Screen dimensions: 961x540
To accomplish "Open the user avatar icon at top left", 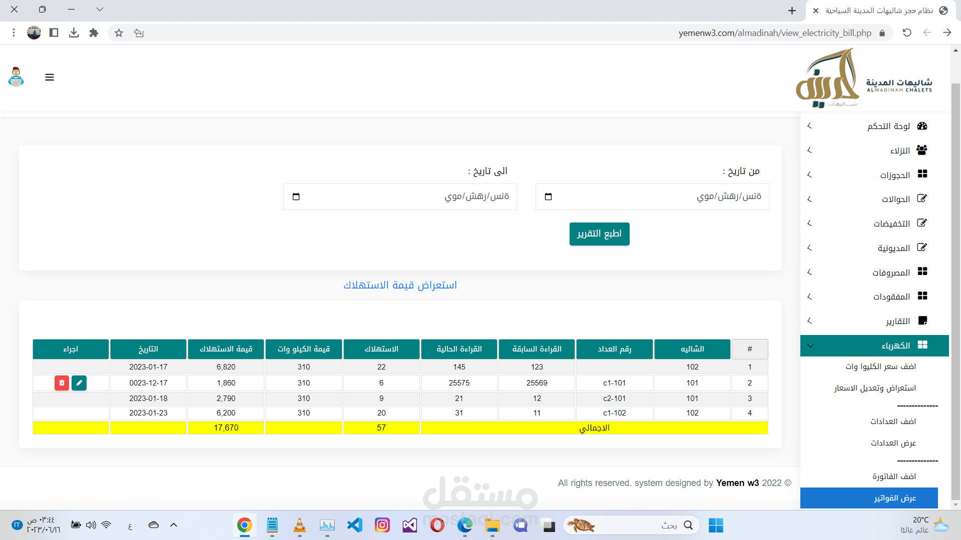I will coord(17,77).
